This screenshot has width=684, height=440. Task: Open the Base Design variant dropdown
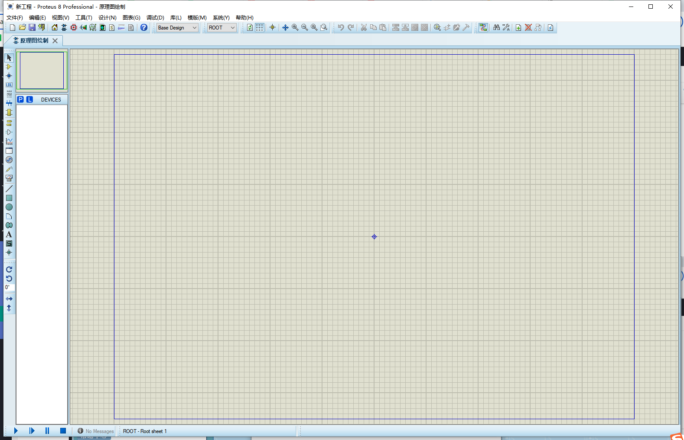click(x=177, y=27)
